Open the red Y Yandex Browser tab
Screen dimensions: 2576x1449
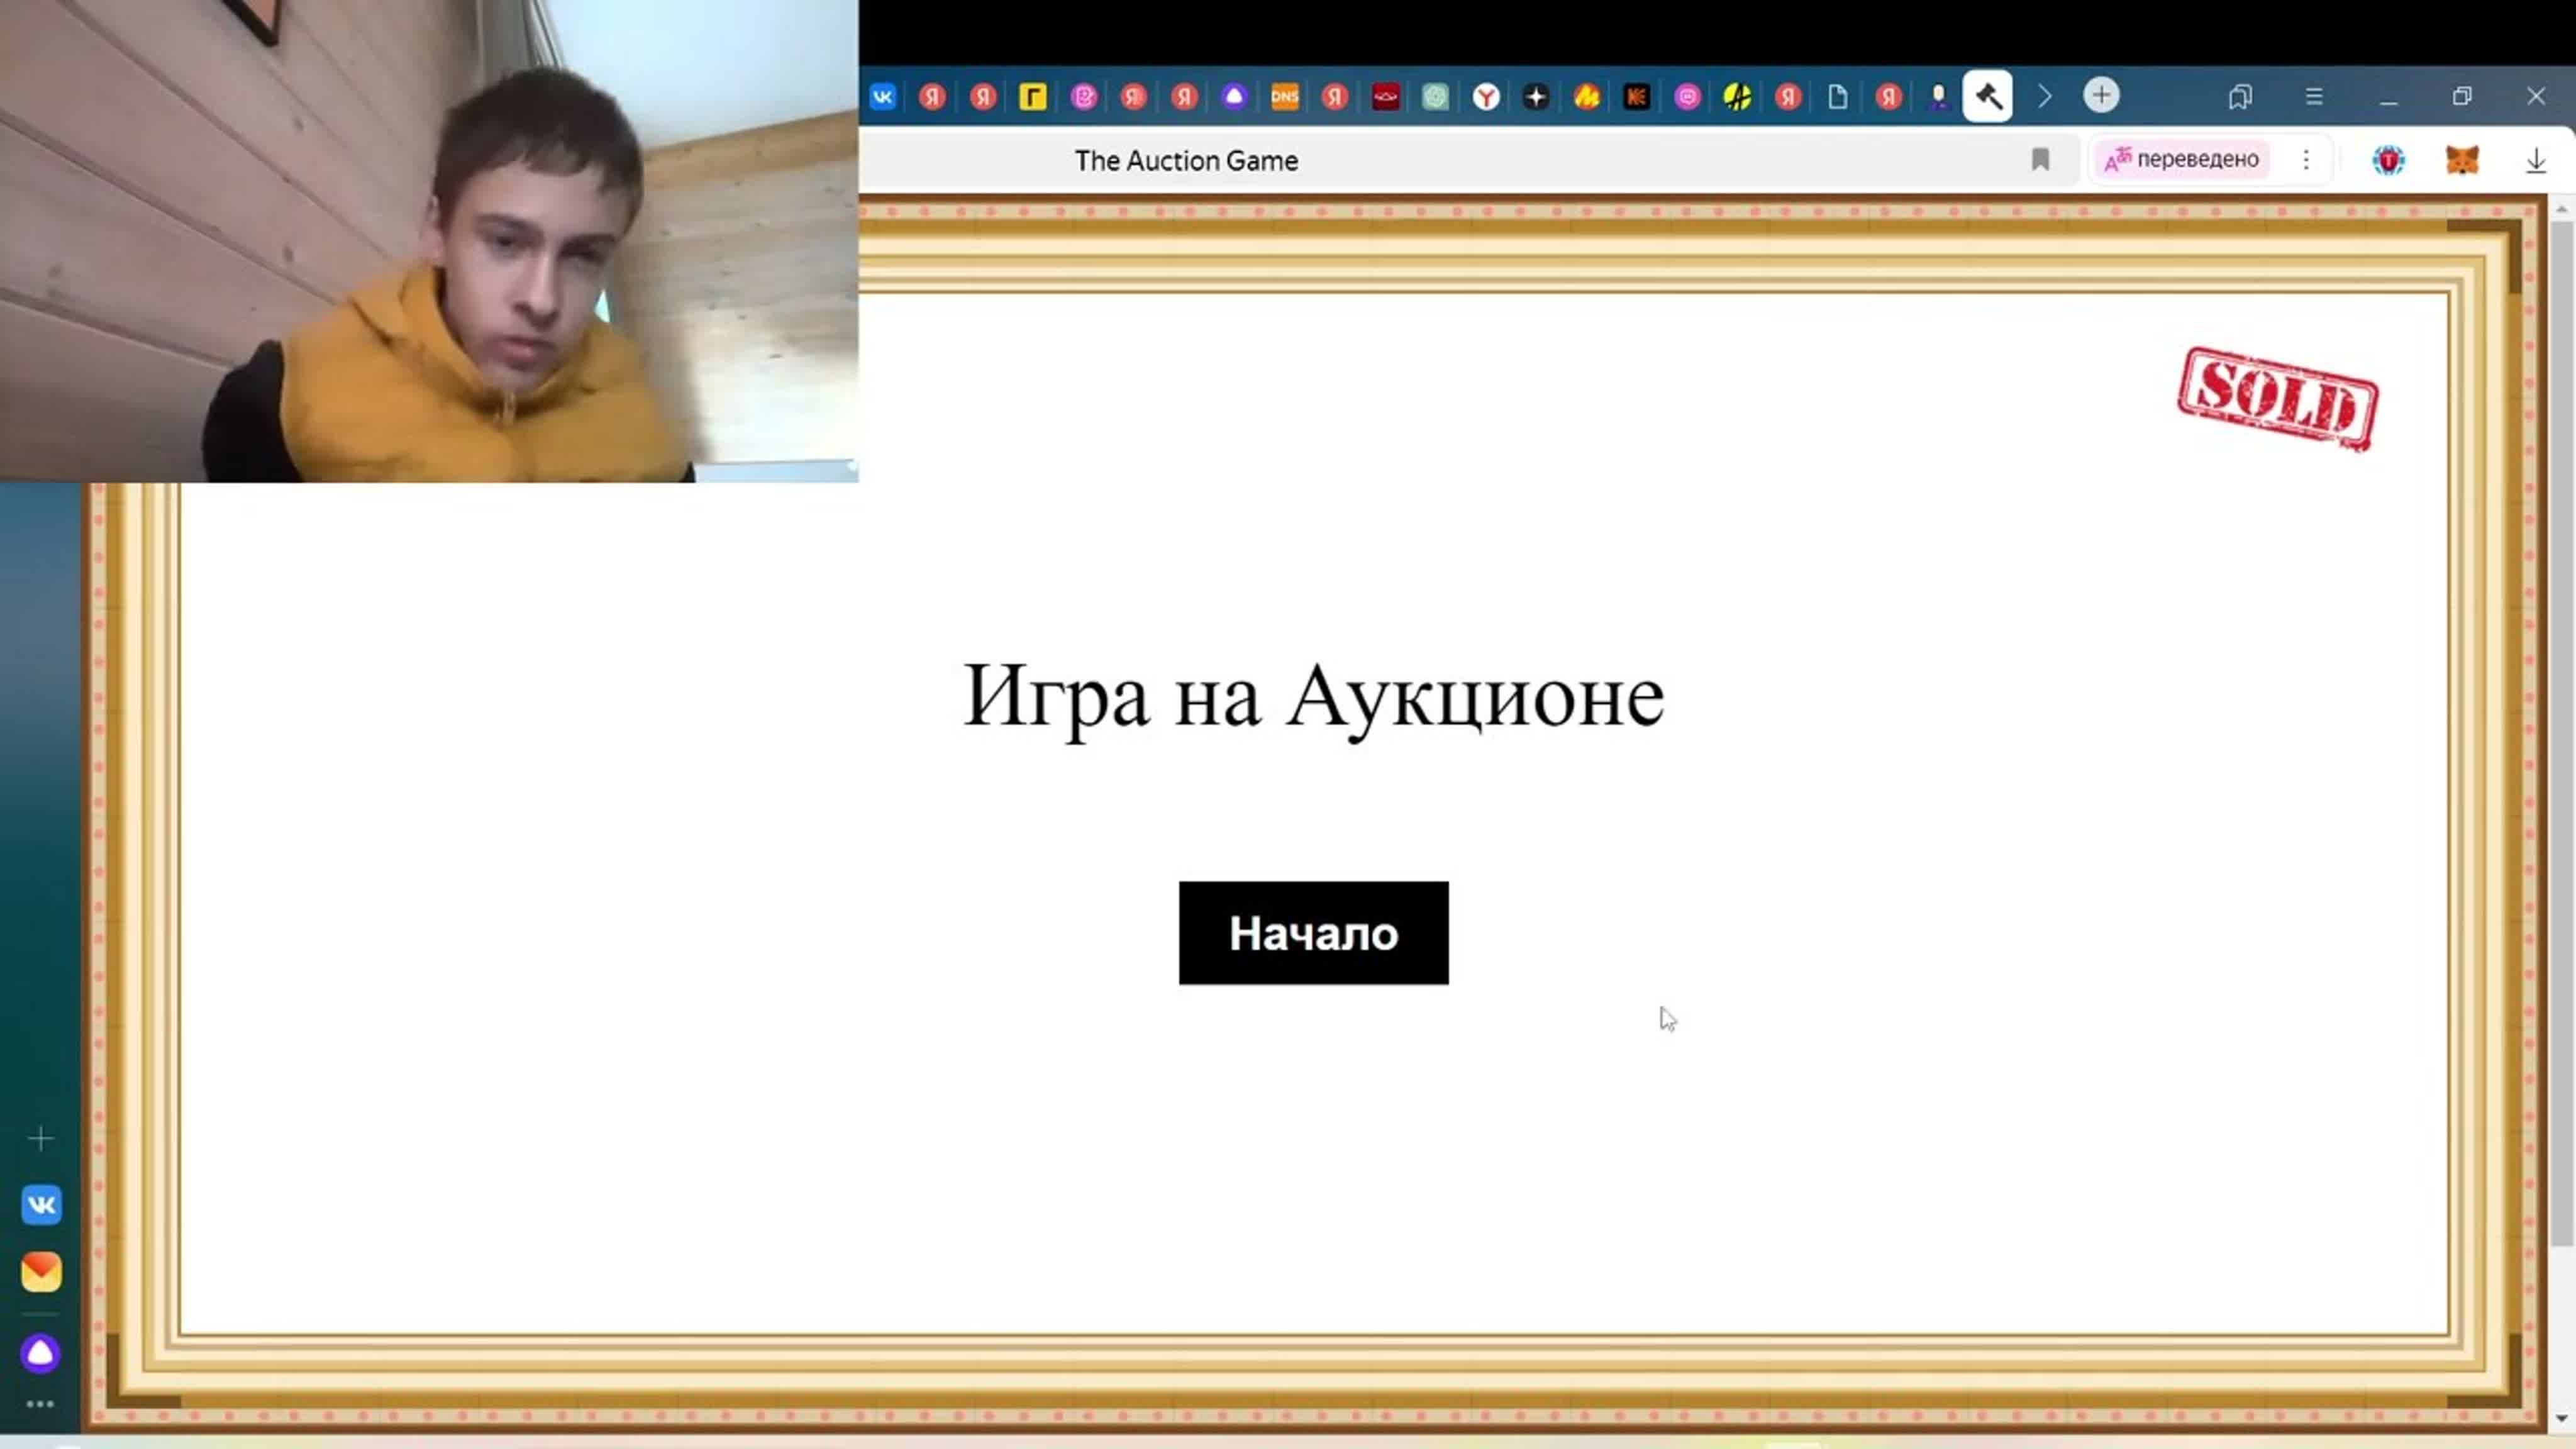pyautogui.click(x=1486, y=96)
